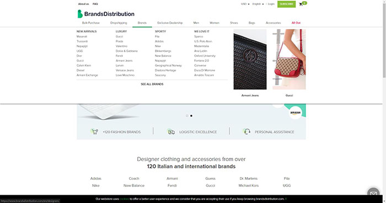
Task: Click the cookies link in notice
Action: point(124,199)
